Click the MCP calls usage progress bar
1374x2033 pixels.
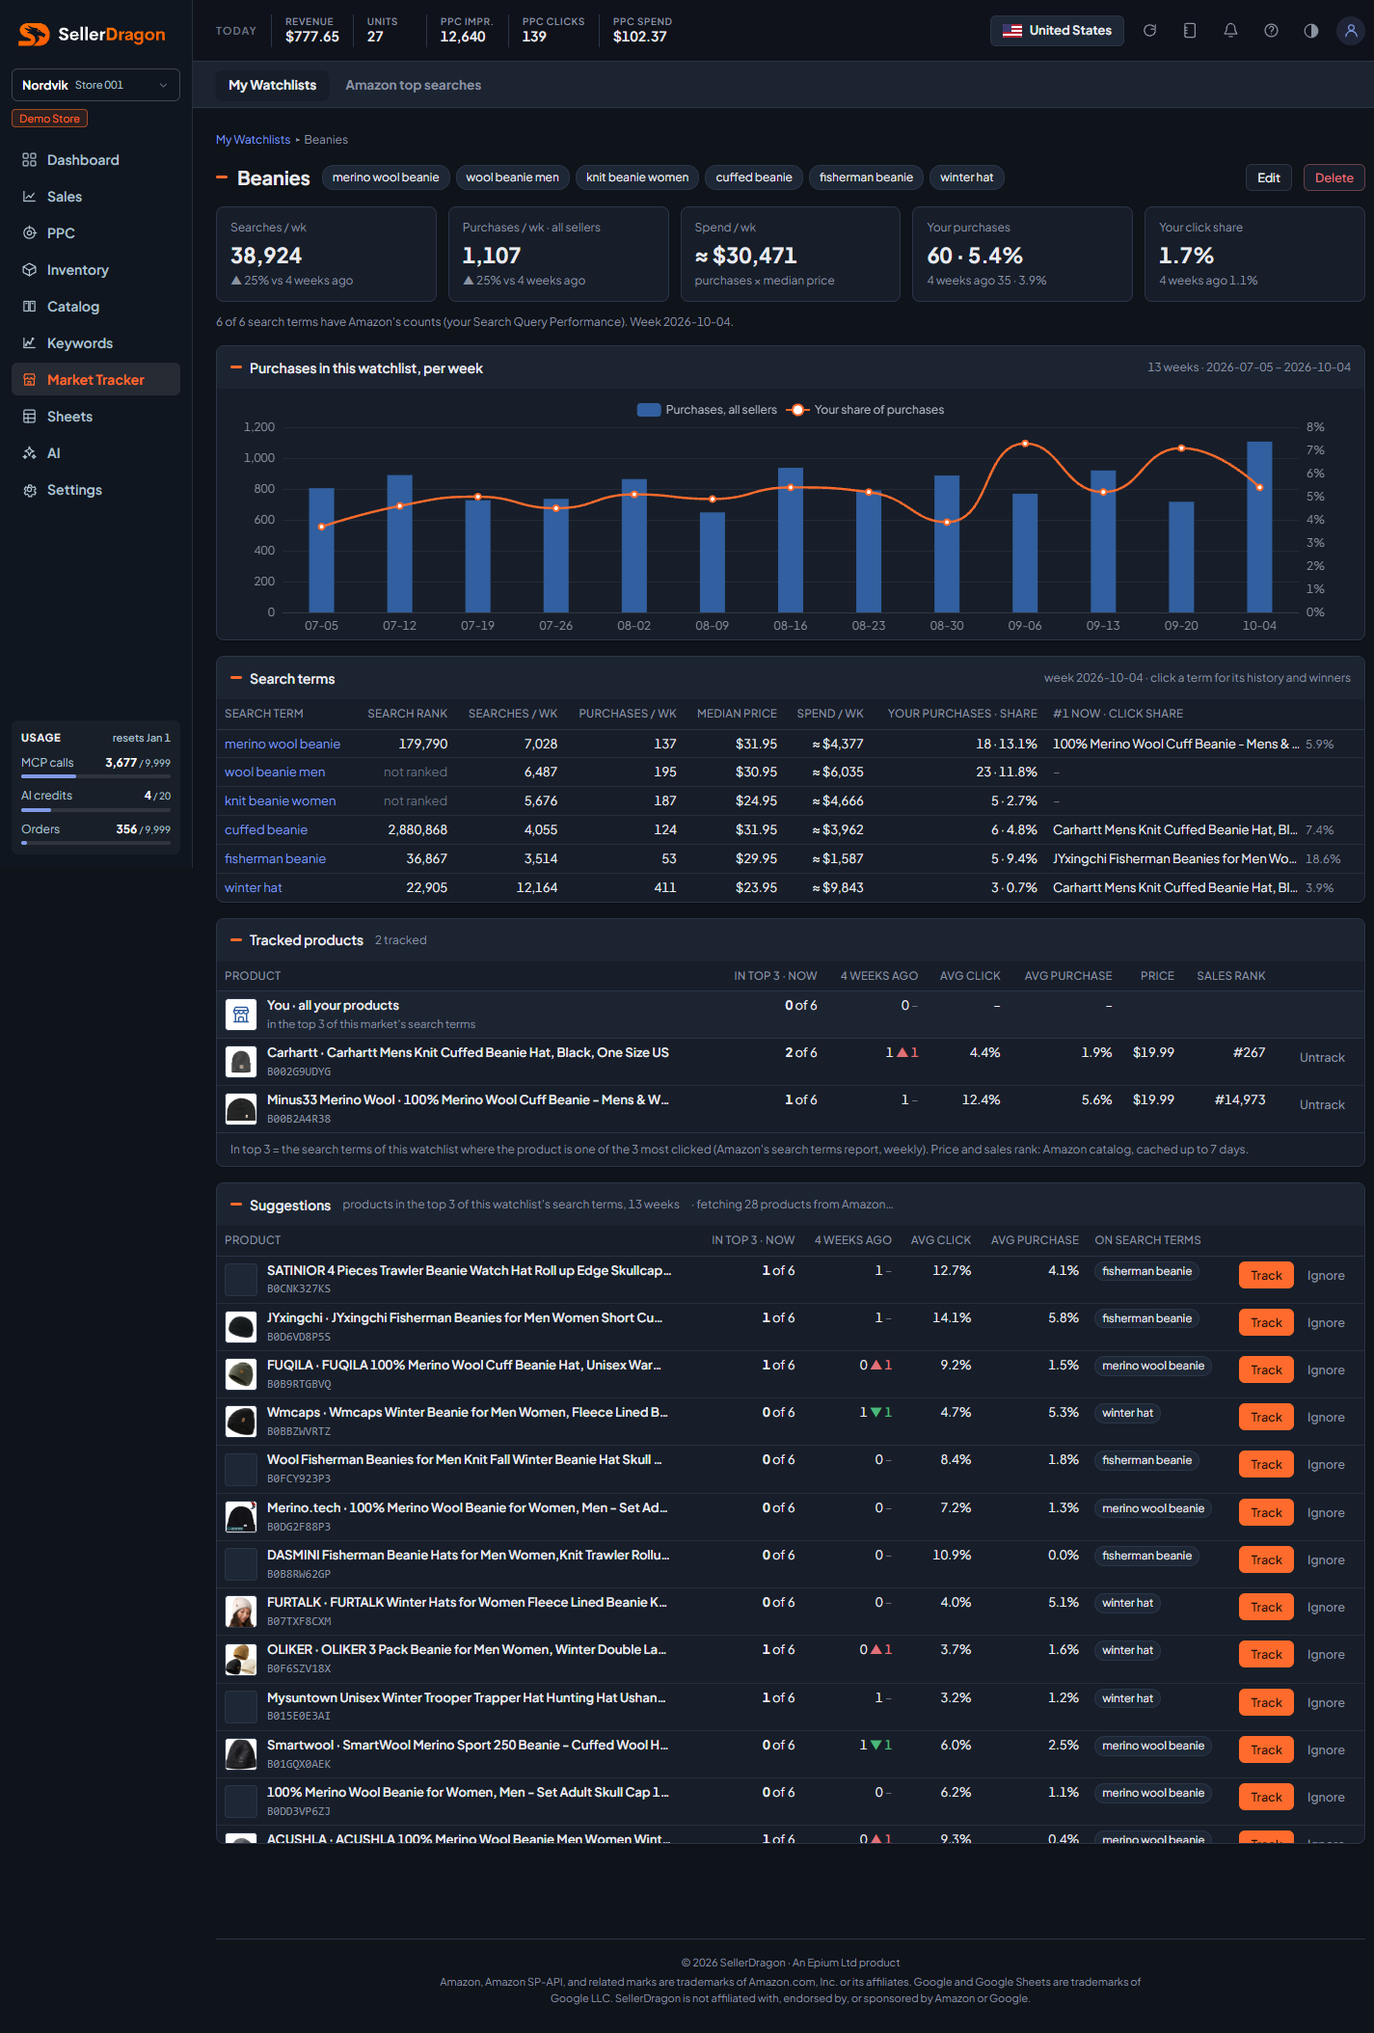pyautogui.click(x=95, y=776)
